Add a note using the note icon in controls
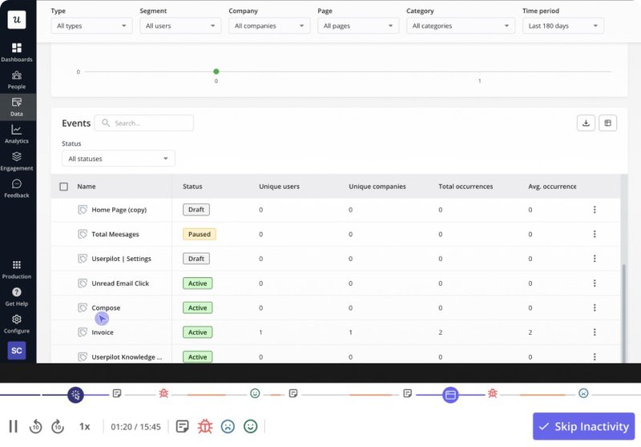641x447 pixels. coord(183,426)
